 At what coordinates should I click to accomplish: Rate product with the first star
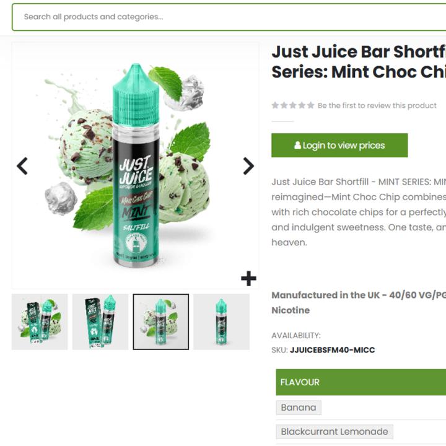275,105
